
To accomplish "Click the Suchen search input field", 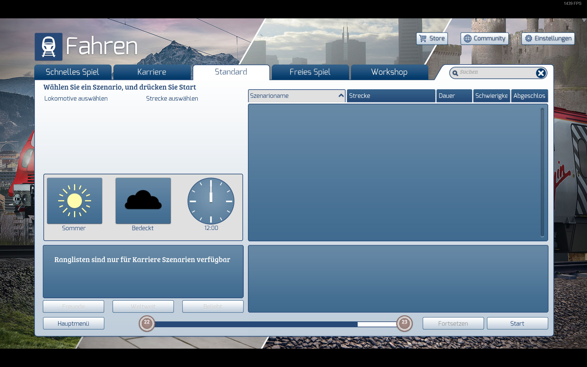I will pyautogui.click(x=495, y=72).
